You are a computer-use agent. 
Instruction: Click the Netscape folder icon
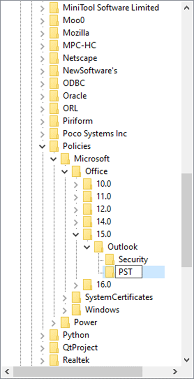point(54,58)
